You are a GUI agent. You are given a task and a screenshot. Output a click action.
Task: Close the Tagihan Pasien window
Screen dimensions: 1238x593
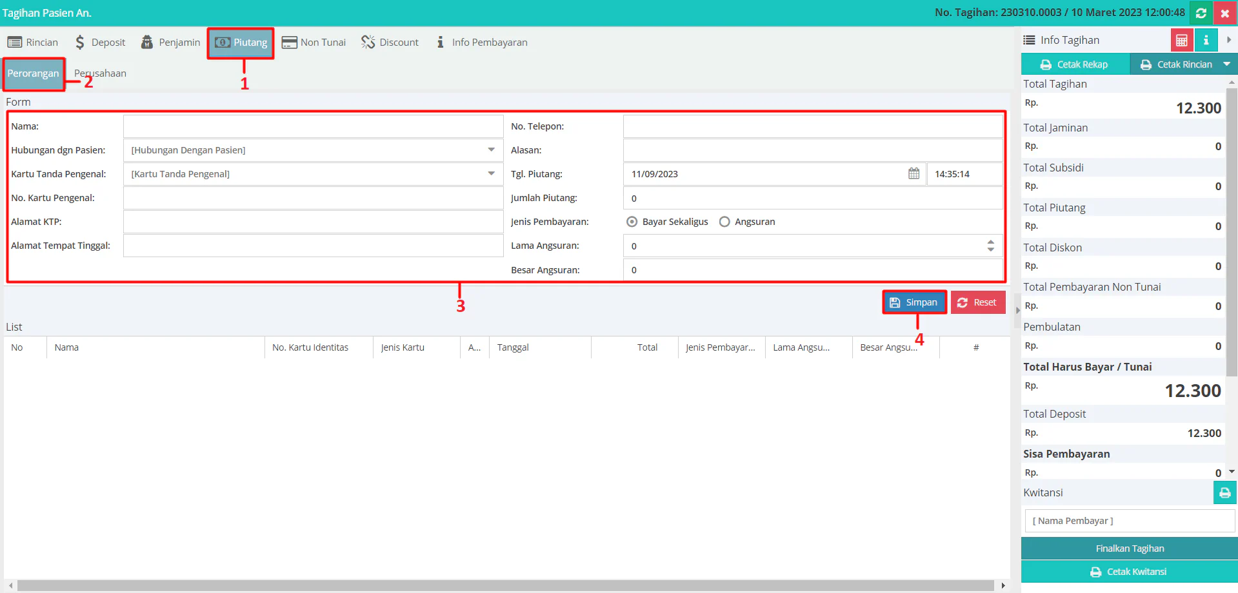[1224, 13]
